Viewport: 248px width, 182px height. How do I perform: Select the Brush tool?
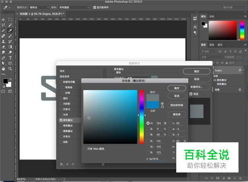click(10, 36)
